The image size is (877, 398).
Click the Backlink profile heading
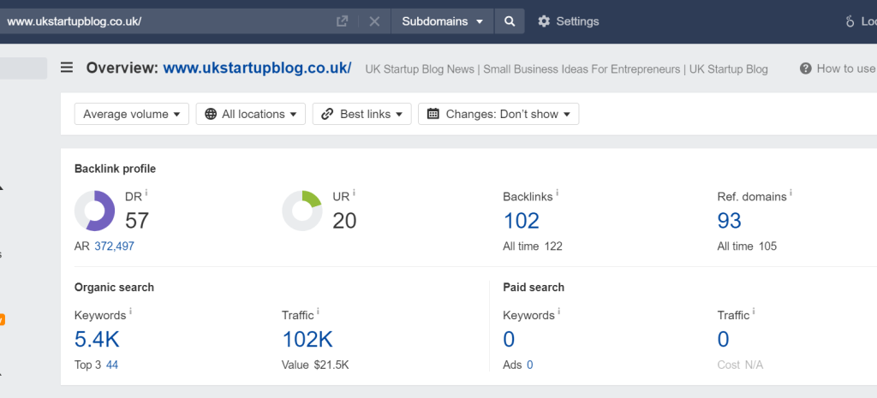pyautogui.click(x=116, y=169)
